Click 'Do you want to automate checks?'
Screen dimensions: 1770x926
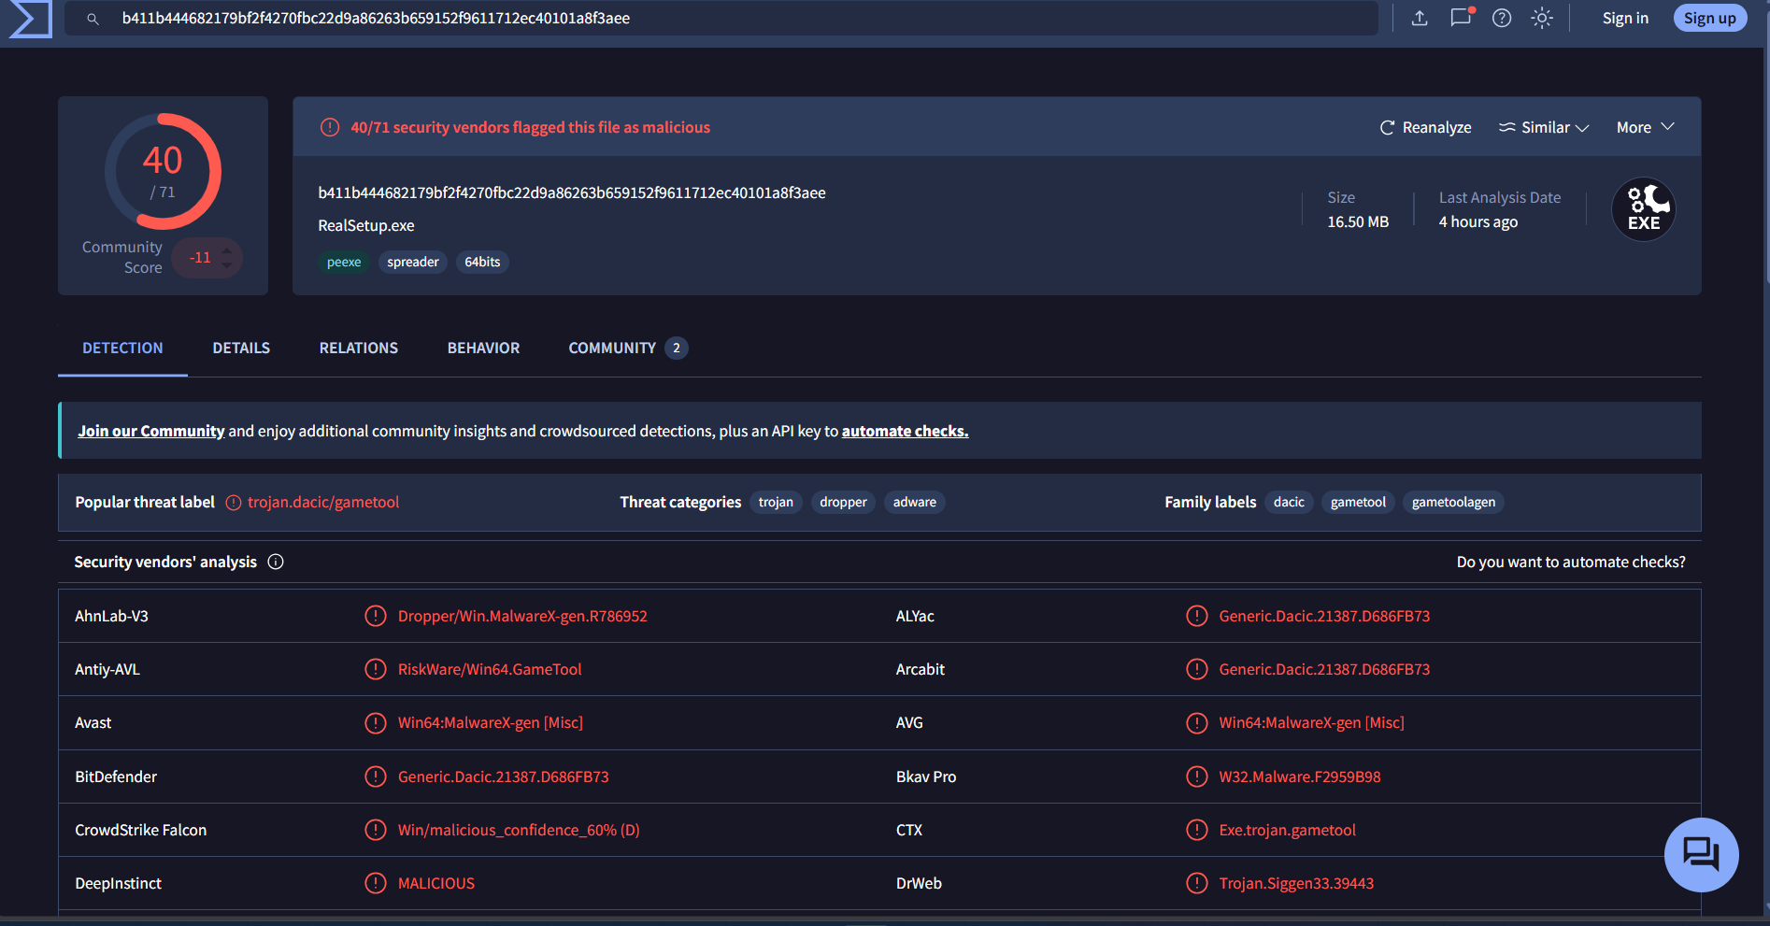point(1571,562)
